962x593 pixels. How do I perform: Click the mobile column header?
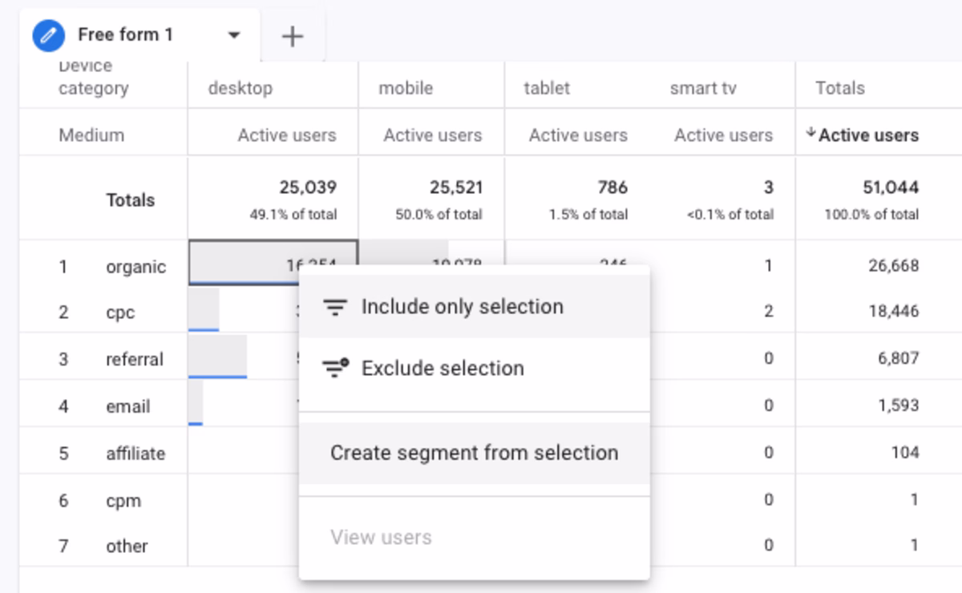[406, 88]
